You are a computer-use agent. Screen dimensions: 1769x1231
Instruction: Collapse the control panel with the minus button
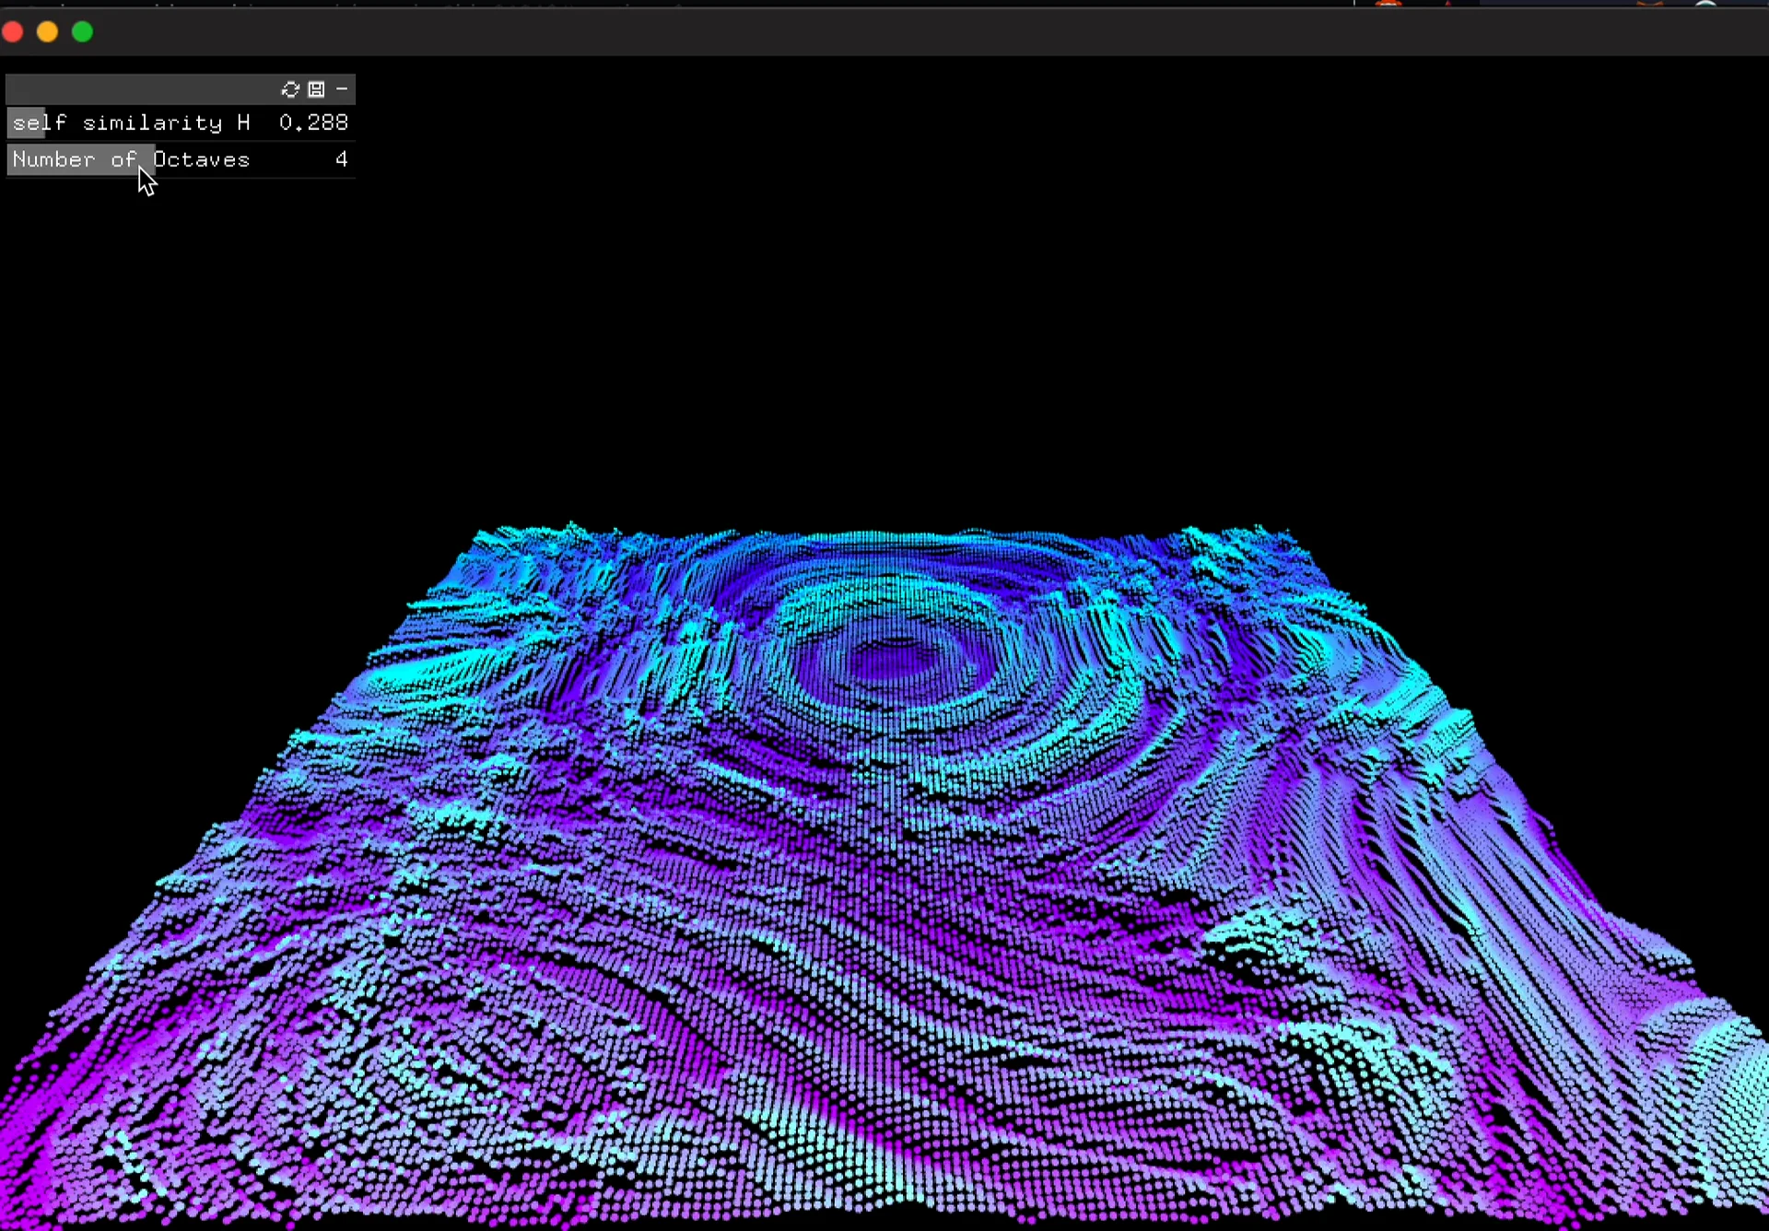(x=342, y=89)
